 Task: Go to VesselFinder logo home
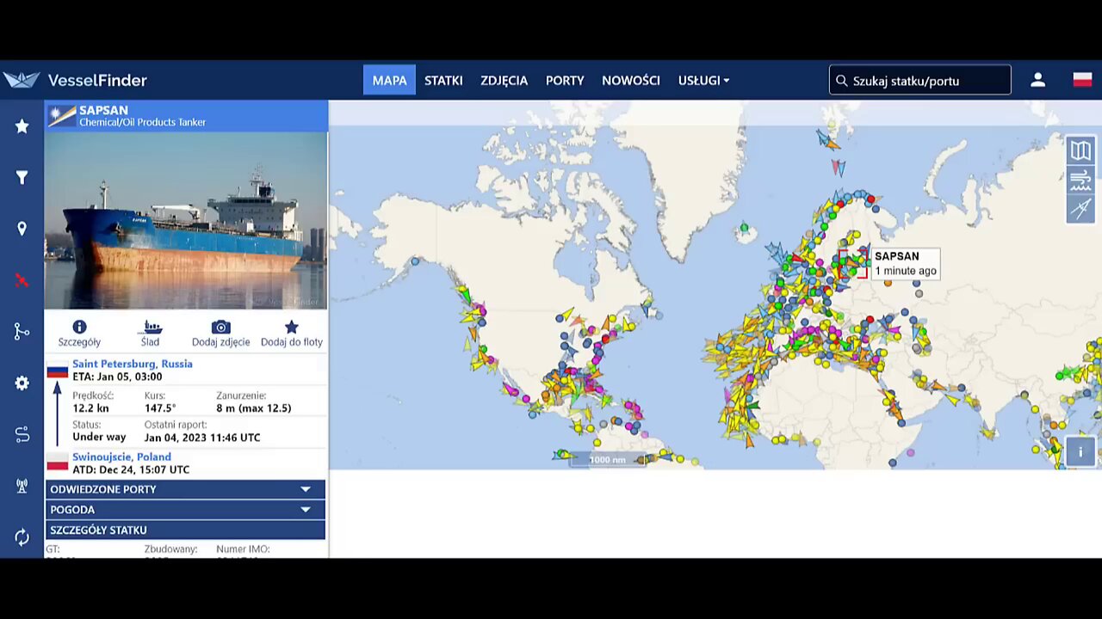[x=76, y=80]
